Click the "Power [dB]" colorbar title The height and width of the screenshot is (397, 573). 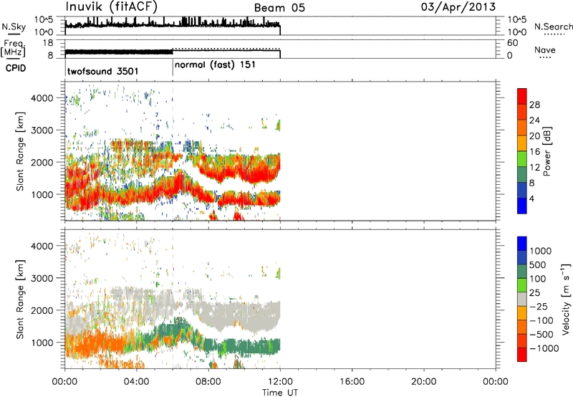point(546,151)
